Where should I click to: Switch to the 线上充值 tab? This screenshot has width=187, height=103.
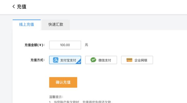26,25
